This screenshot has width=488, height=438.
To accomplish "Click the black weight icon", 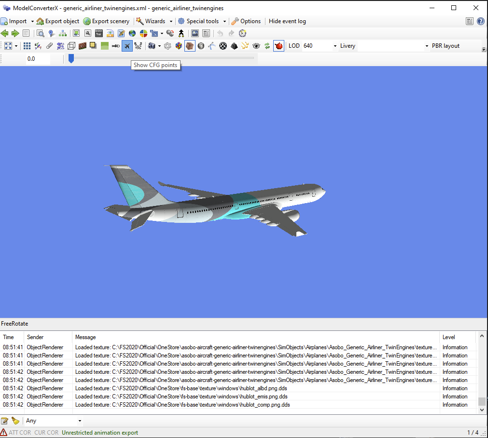I will (x=234, y=46).
